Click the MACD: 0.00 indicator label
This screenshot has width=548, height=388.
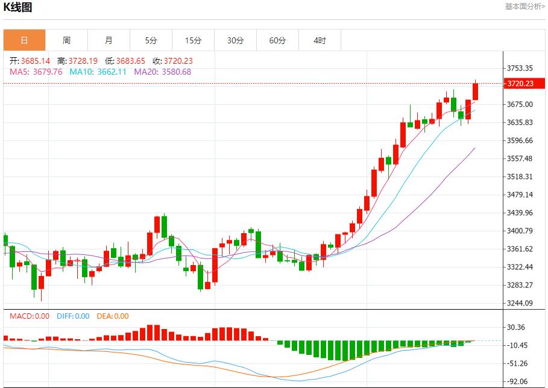(x=30, y=316)
